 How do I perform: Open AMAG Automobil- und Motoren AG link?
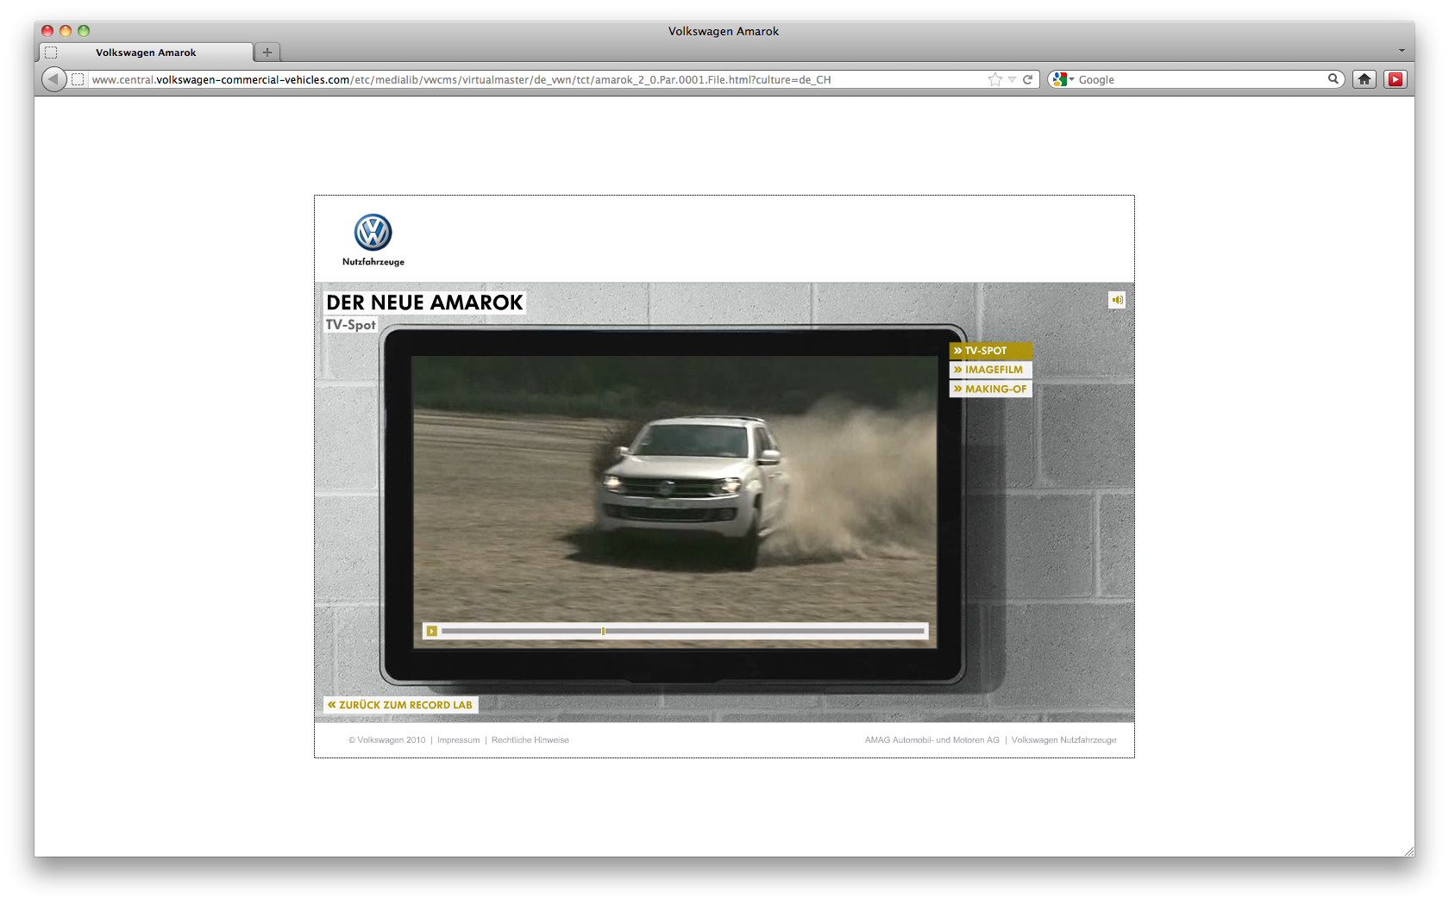pyautogui.click(x=932, y=740)
